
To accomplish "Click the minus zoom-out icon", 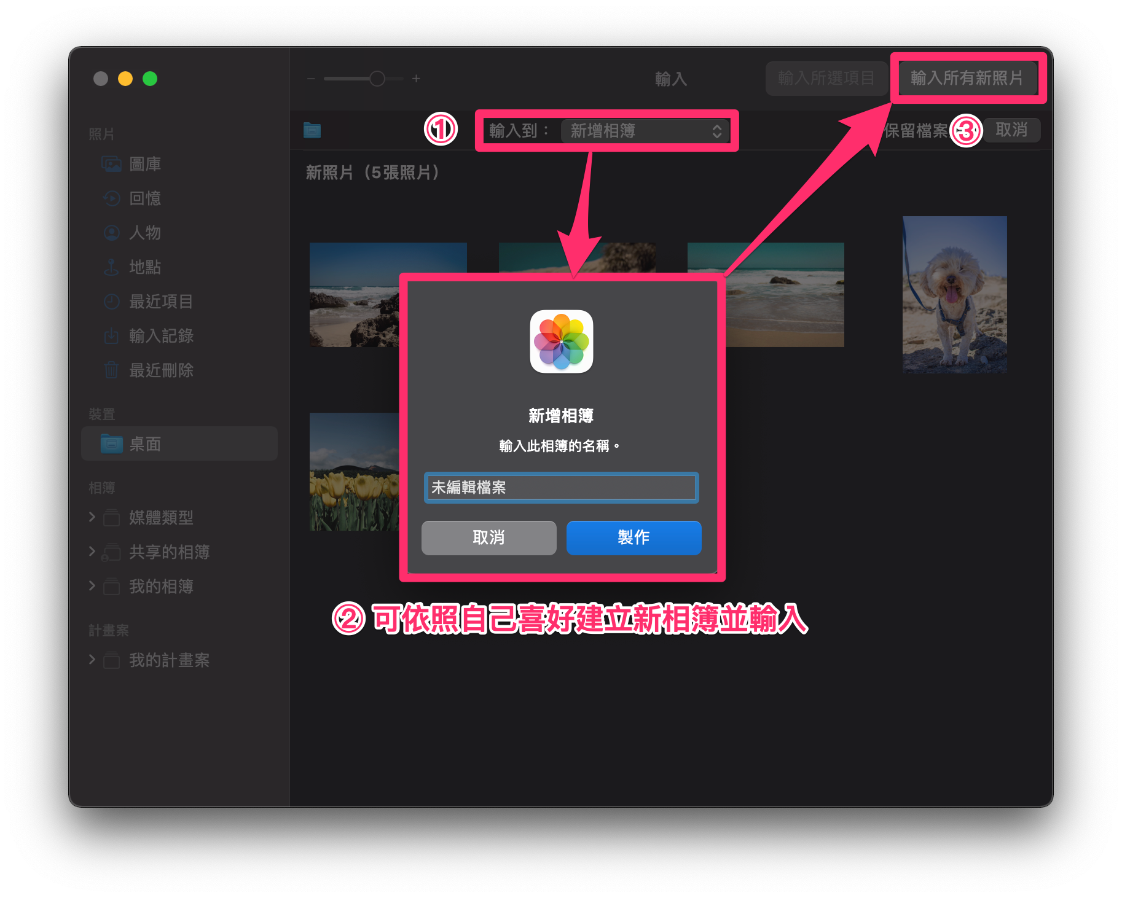I will (311, 79).
